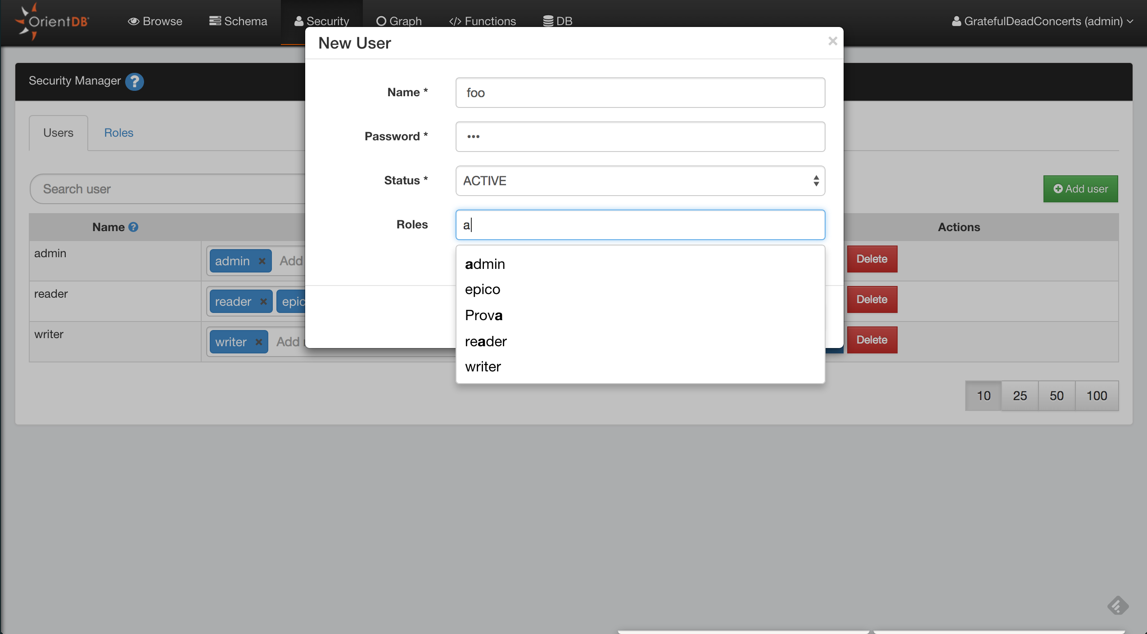Screen dimensions: 1147x634
Task: Close the New User dialog
Action: pyautogui.click(x=832, y=41)
